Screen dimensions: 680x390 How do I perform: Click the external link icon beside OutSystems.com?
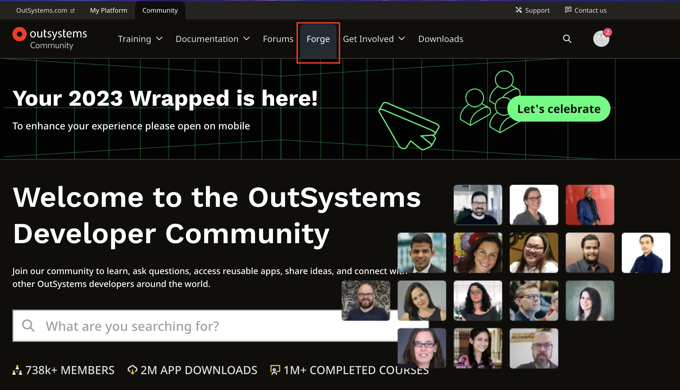(x=72, y=10)
